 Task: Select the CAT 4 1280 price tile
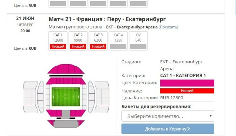pos(118,41)
